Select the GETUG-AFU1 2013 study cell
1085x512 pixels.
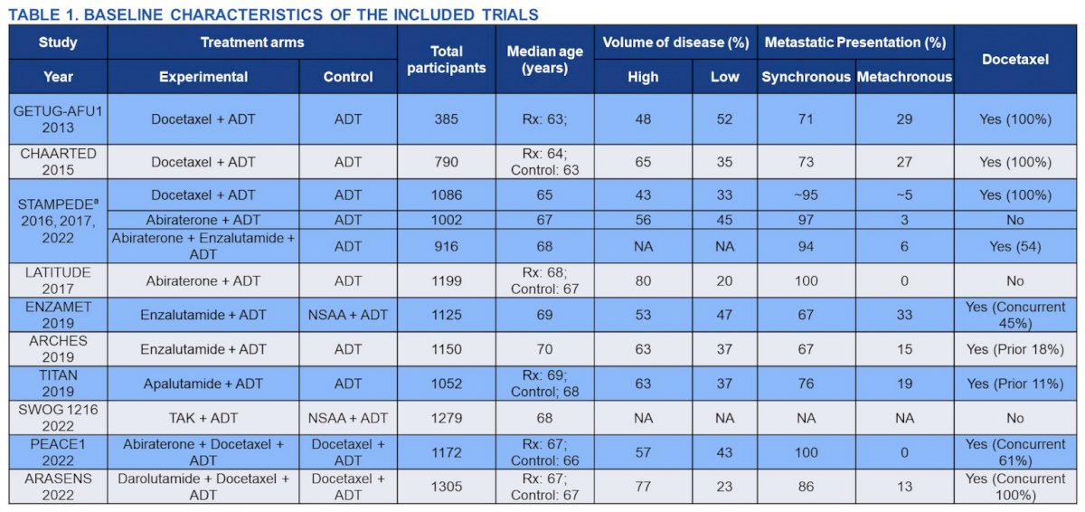58,119
